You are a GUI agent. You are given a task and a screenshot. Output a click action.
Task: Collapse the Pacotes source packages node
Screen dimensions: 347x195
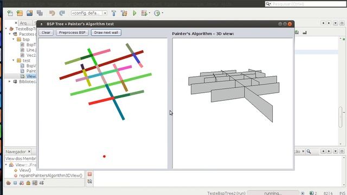point(10,34)
